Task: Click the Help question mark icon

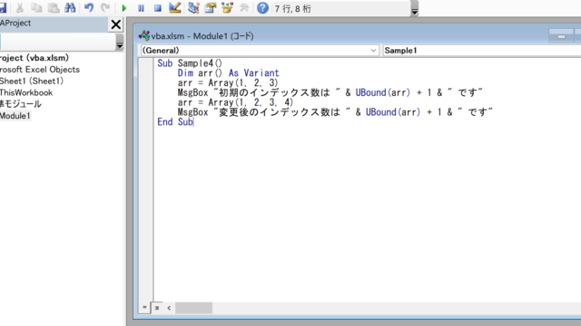Action: tap(262, 8)
